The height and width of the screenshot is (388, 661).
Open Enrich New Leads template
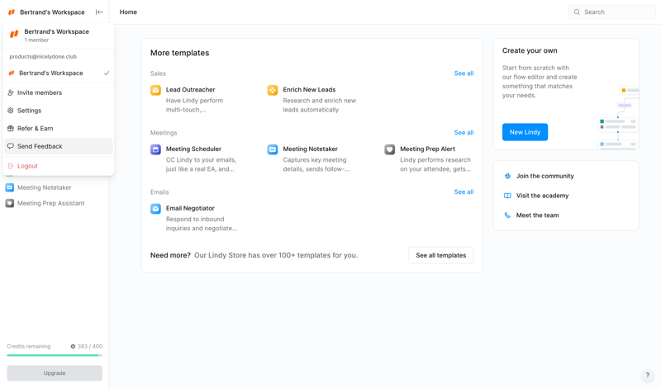coord(314,99)
